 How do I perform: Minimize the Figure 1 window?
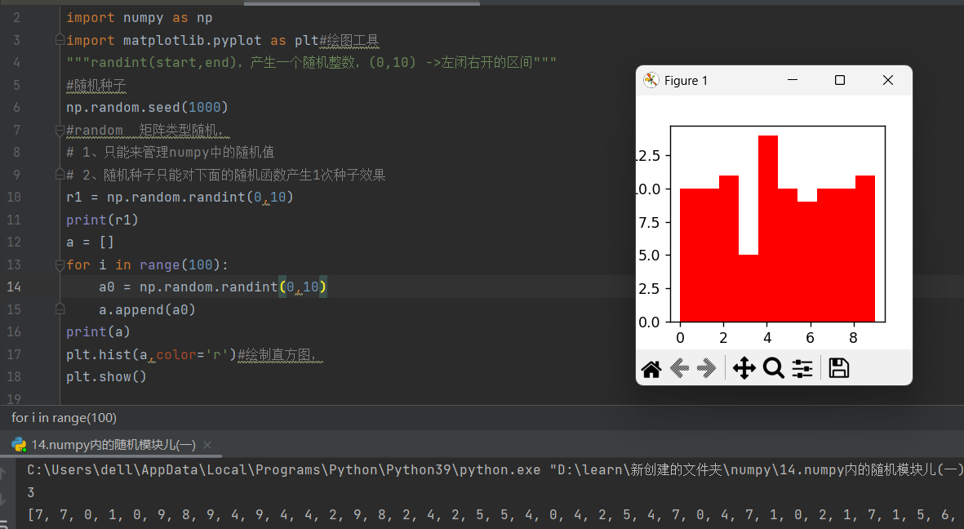tap(793, 80)
